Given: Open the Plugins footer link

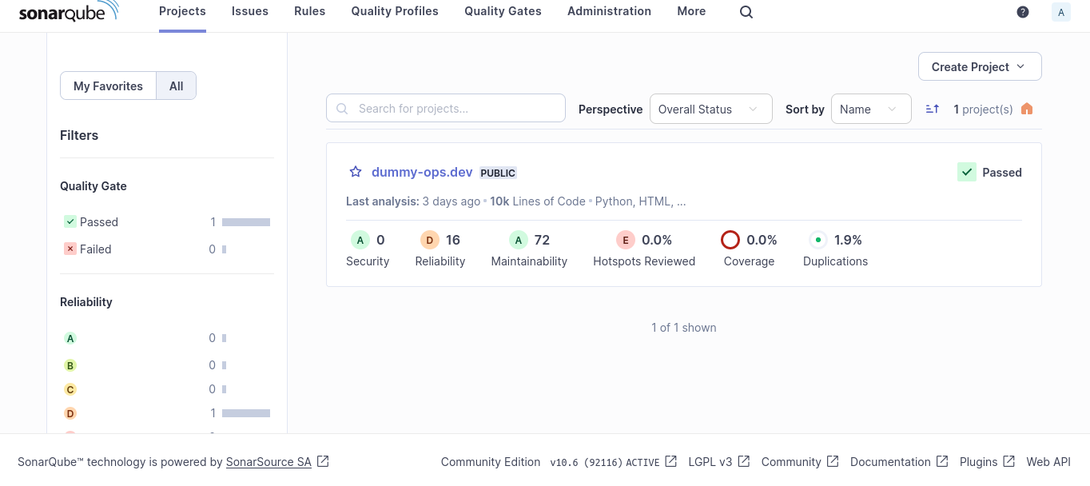Looking at the screenshot, I should [x=978, y=462].
